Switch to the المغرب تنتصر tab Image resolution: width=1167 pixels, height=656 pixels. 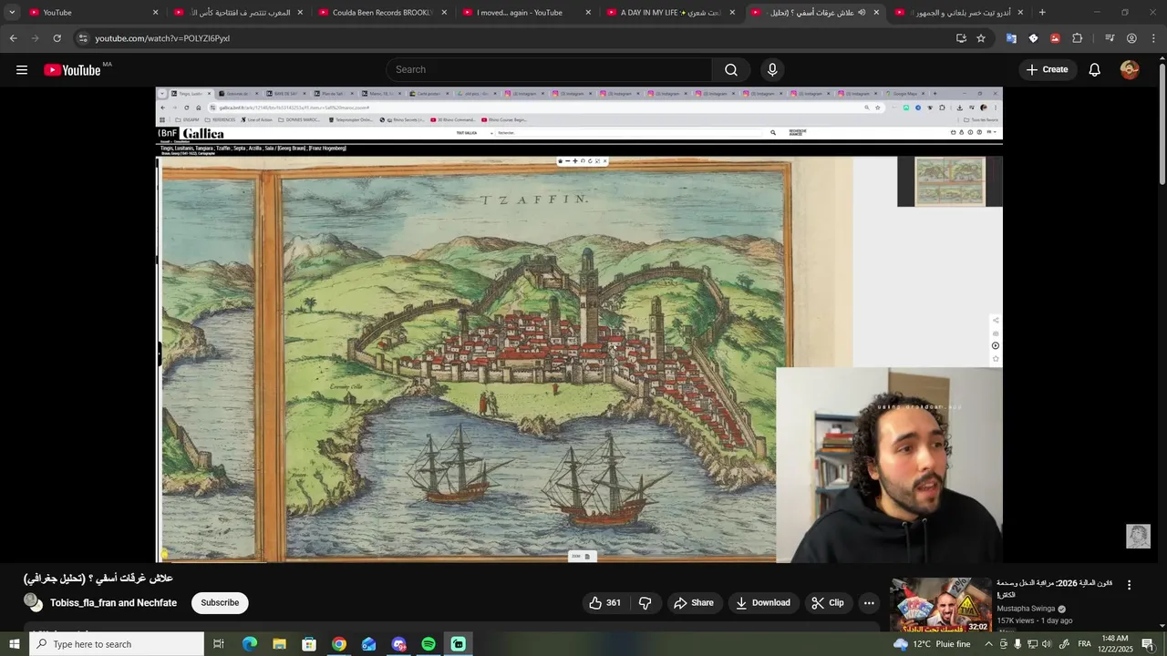[x=237, y=13]
